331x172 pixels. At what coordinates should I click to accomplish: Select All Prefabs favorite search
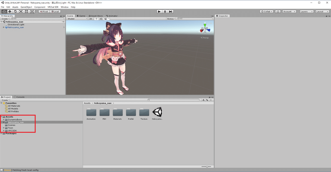coord(13,112)
